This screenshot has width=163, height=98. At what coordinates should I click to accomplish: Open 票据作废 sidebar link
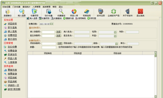12,70
